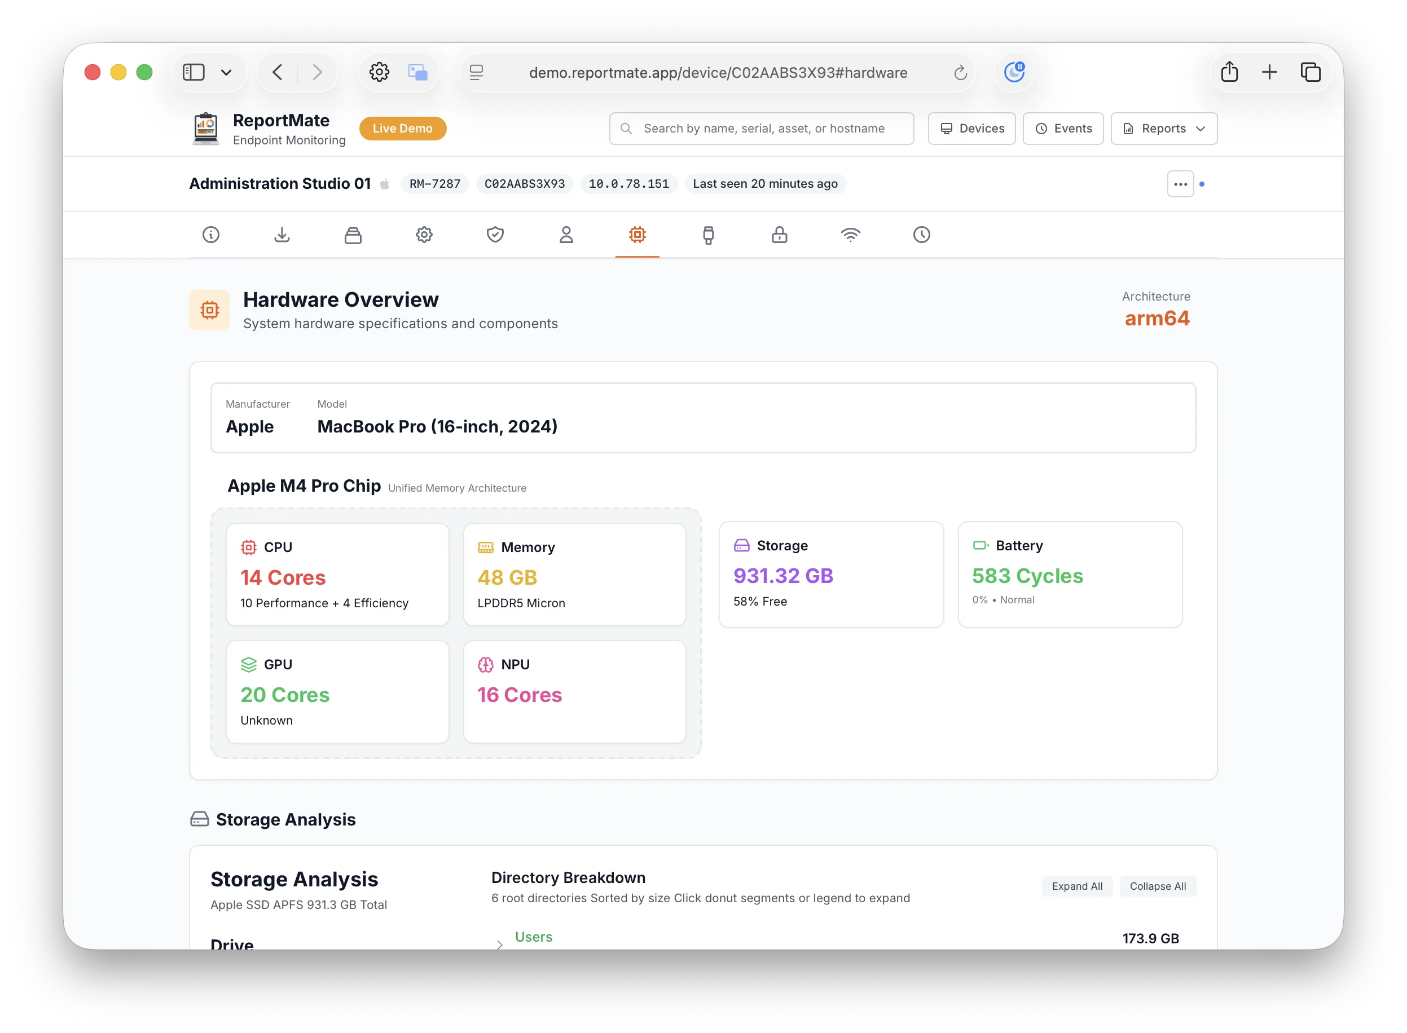
Task: Click the blue privacy extension icon
Action: pyautogui.click(x=1014, y=73)
